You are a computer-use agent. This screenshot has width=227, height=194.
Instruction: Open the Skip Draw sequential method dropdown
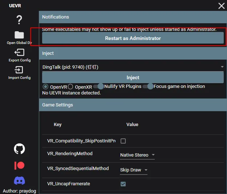[134, 170]
